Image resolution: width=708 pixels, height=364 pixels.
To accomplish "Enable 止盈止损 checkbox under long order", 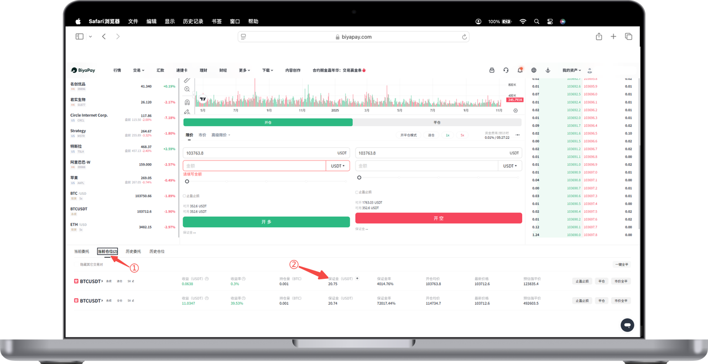I will click(185, 196).
